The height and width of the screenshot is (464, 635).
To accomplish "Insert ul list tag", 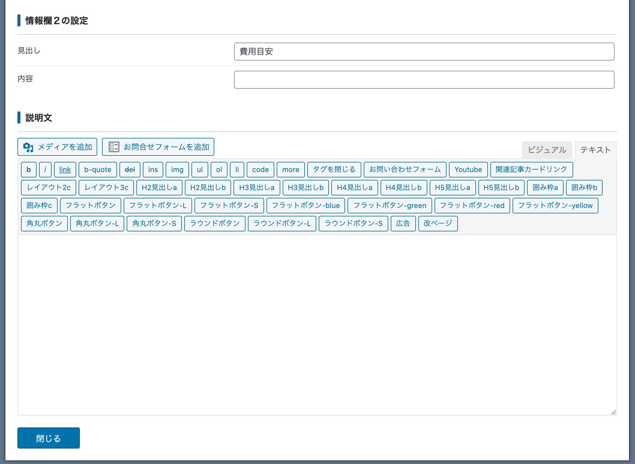I will [x=200, y=170].
